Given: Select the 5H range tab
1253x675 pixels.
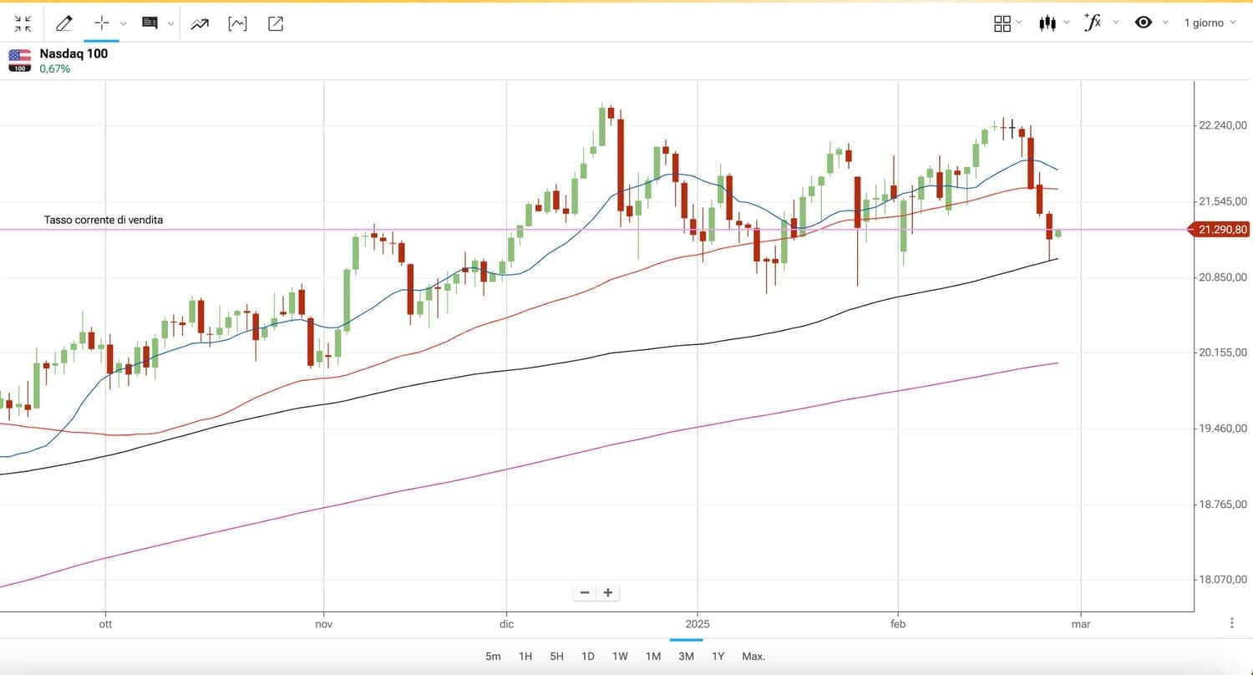Looking at the screenshot, I should pos(556,656).
